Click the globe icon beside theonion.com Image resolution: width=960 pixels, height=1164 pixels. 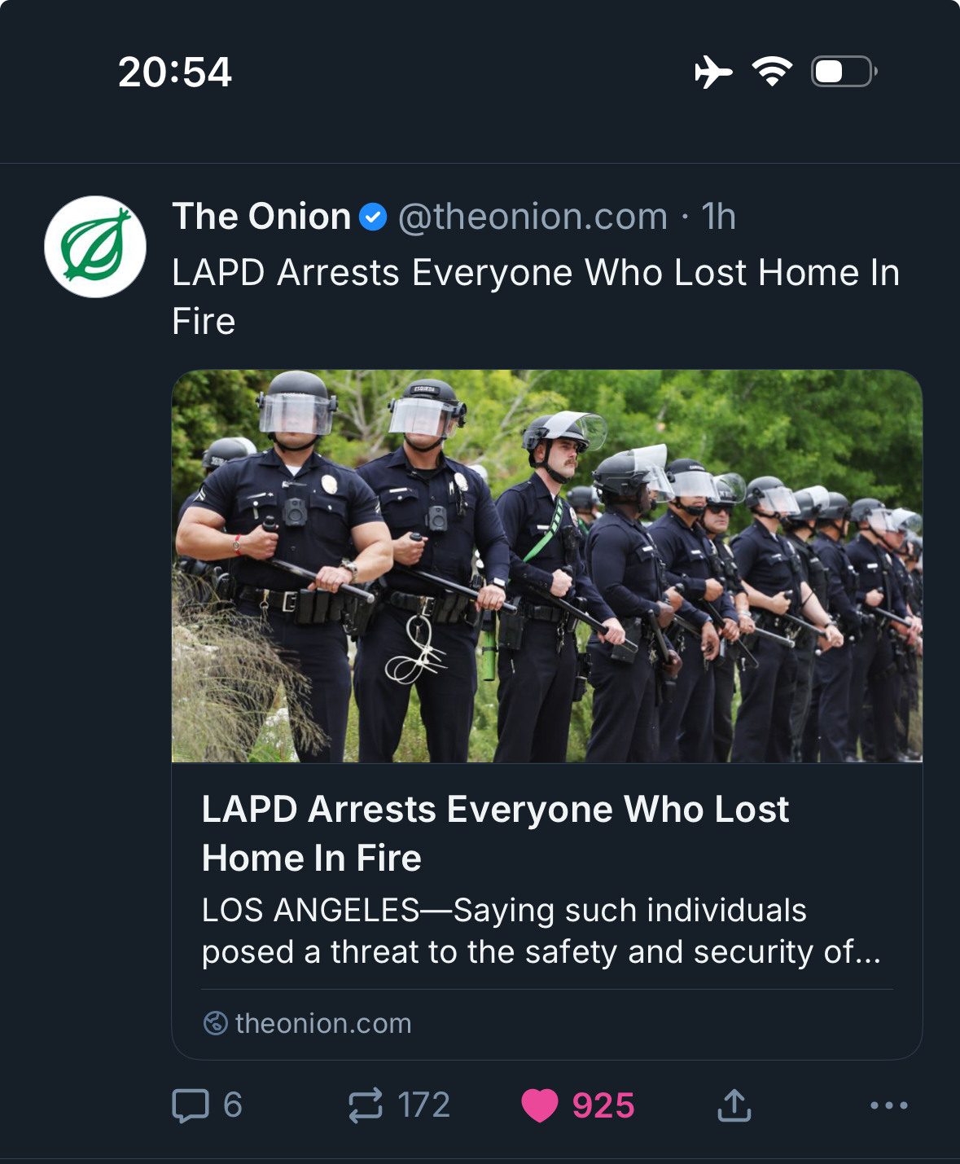pos(215,1023)
